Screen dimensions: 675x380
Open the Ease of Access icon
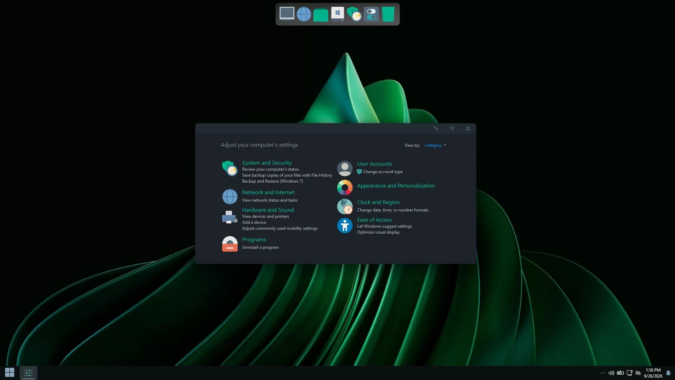(345, 226)
